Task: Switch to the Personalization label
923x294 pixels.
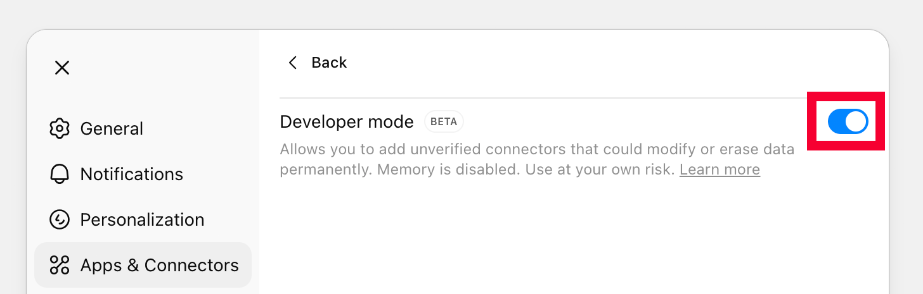Action: pos(142,219)
